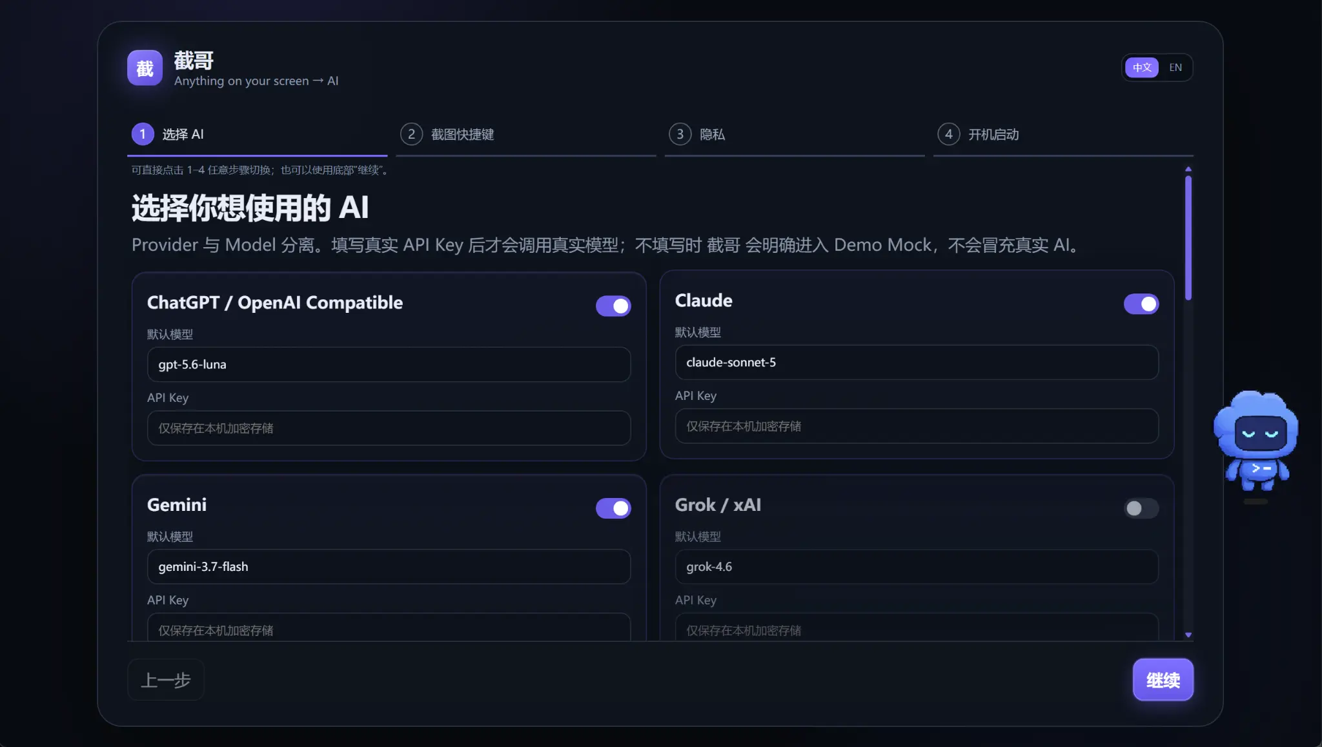Click the Grok / xAI card title
The image size is (1322, 747).
click(718, 505)
